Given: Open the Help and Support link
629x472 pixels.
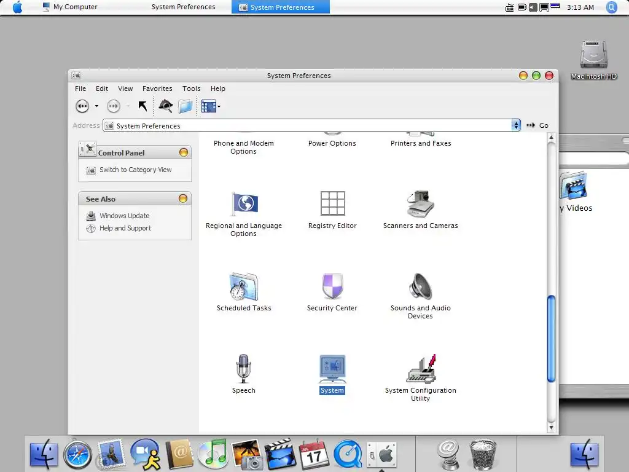Looking at the screenshot, I should click(125, 228).
